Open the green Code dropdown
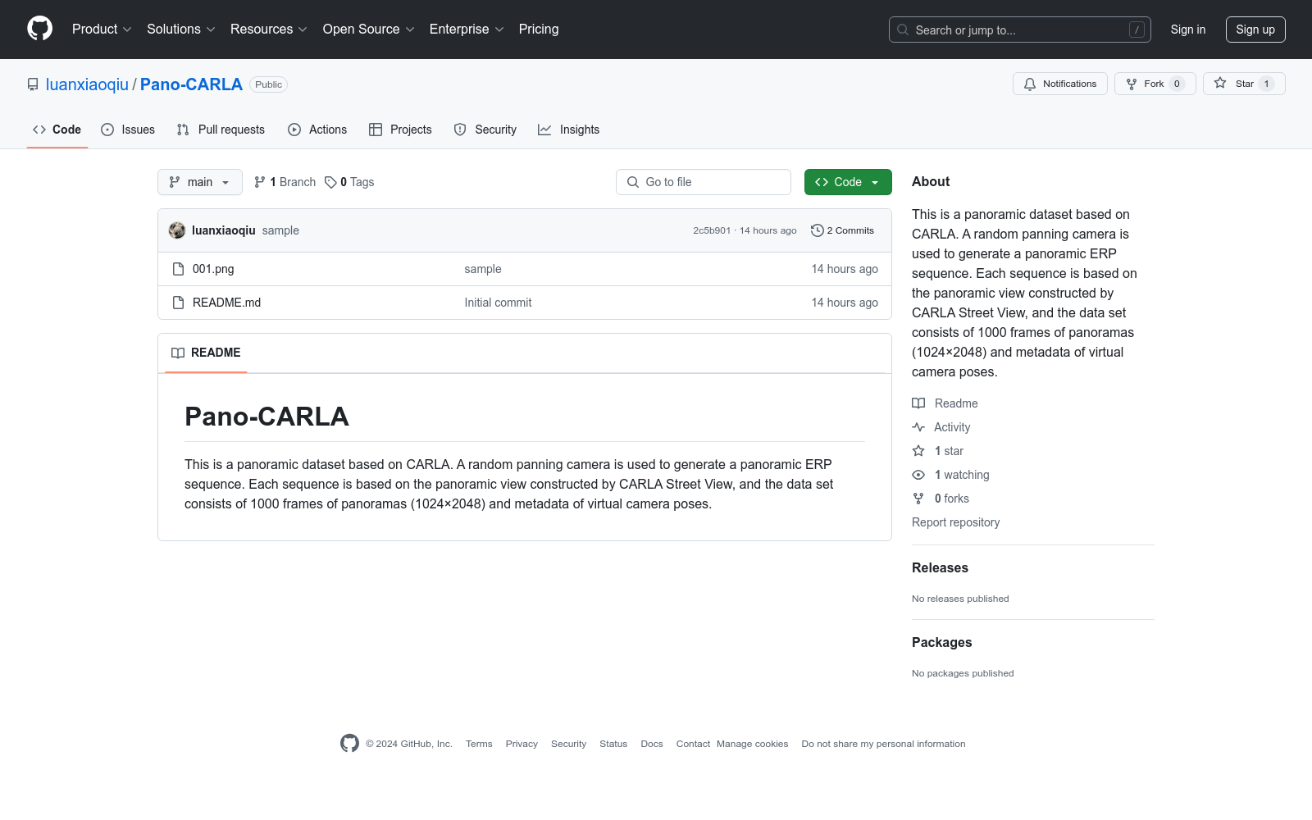Viewport: 1312px width, 820px height. (848, 182)
